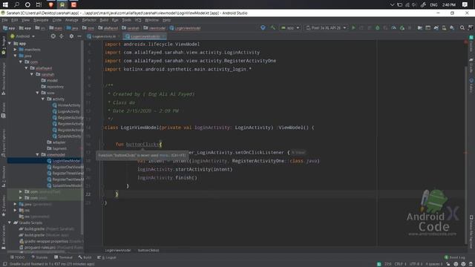Open the Terminal tool window

point(63,257)
